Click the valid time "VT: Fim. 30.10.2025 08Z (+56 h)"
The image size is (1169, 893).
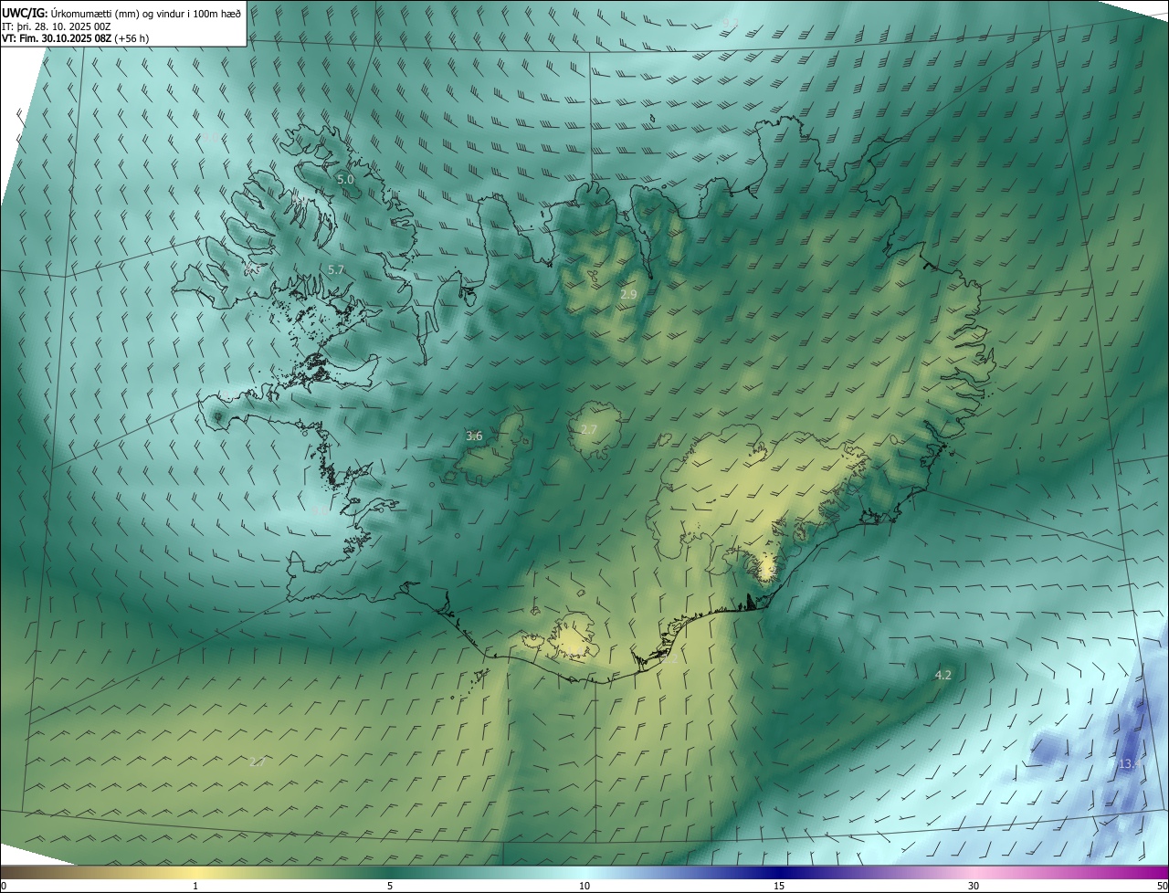tap(75, 39)
